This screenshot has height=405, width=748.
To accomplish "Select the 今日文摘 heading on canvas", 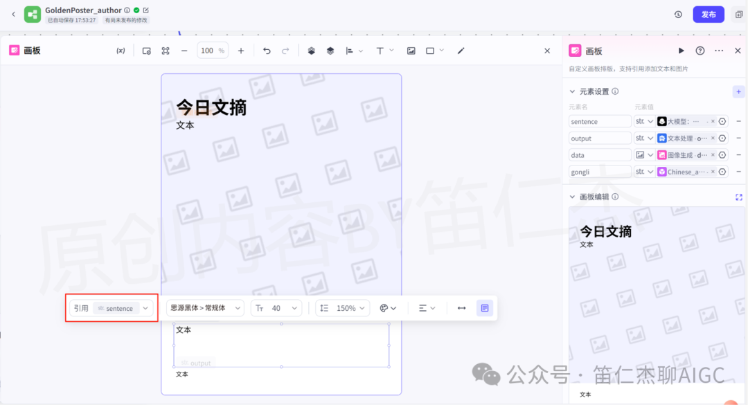I will [211, 107].
